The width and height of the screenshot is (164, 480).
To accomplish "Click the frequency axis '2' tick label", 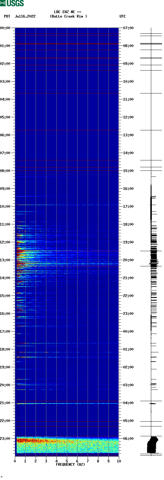I will 36,461.
